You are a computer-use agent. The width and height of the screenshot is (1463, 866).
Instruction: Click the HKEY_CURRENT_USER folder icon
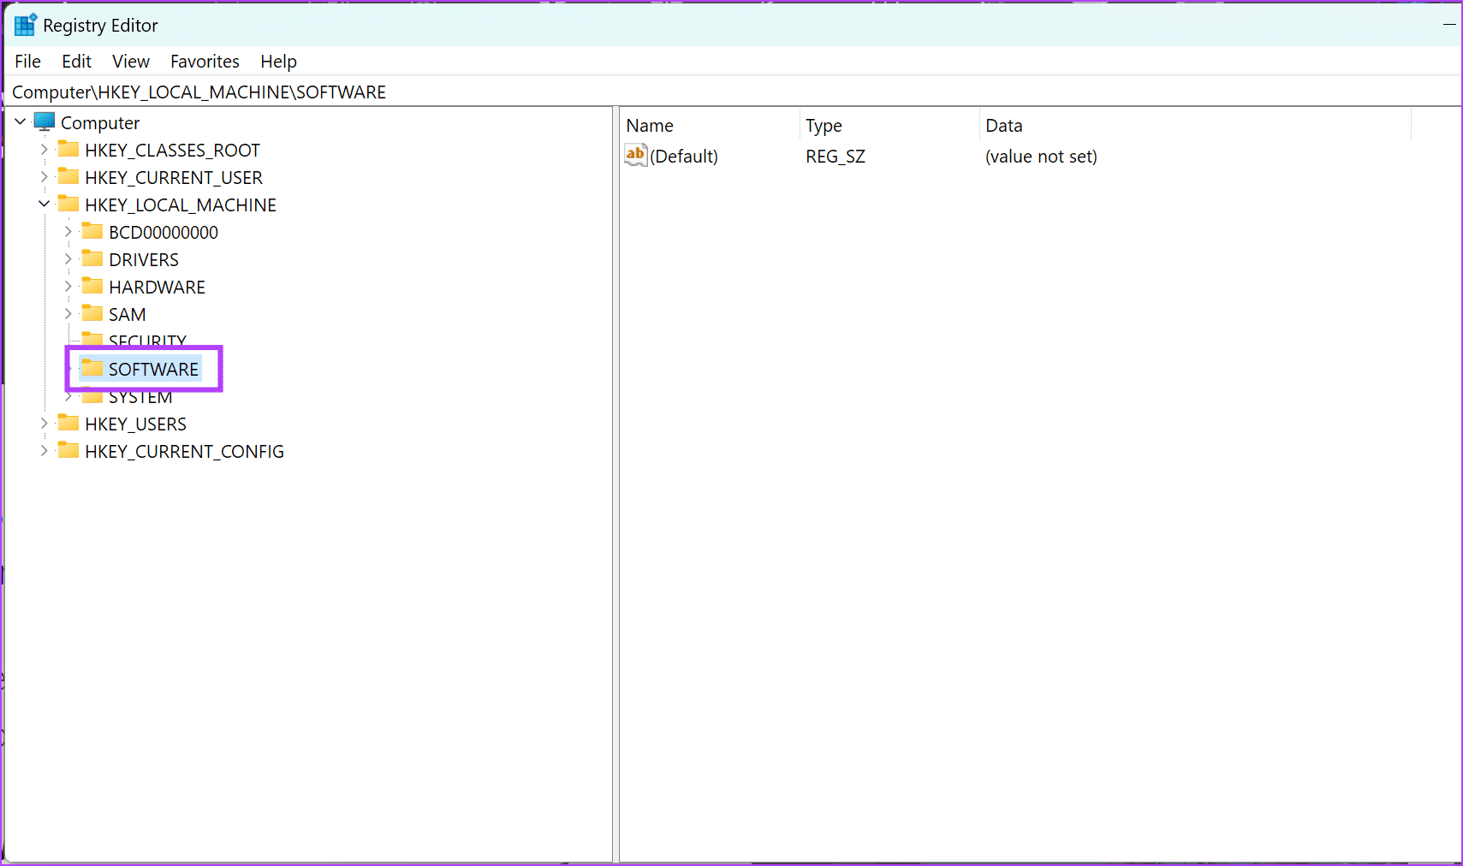pos(68,177)
